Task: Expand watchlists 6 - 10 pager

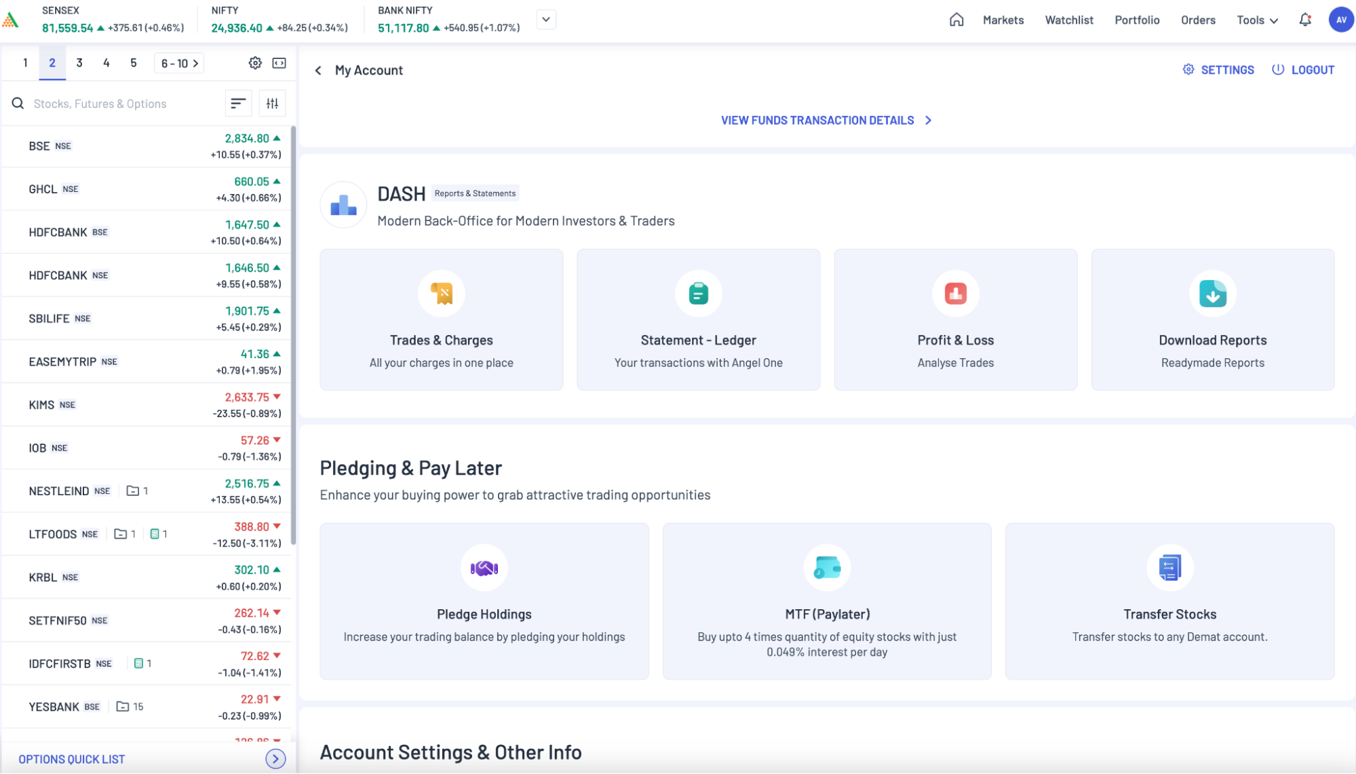Action: point(180,63)
